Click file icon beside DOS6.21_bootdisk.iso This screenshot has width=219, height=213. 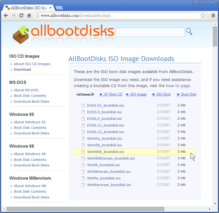point(83,125)
